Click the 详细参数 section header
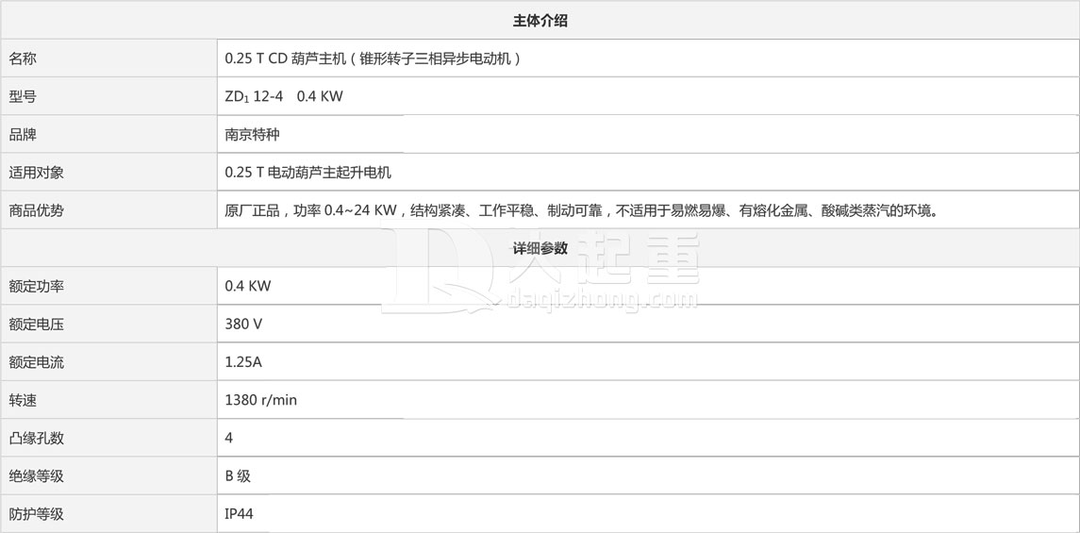This screenshot has width=1080, height=533. [x=540, y=248]
